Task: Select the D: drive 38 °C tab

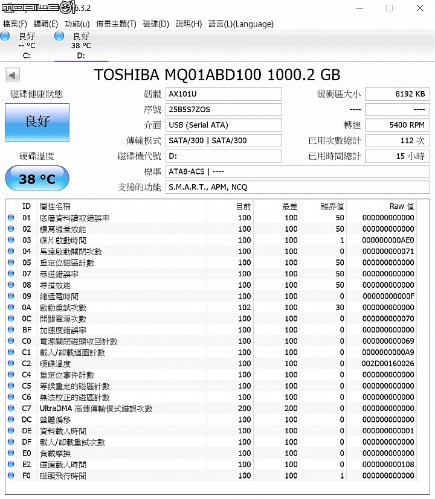Action: pyautogui.click(x=81, y=45)
